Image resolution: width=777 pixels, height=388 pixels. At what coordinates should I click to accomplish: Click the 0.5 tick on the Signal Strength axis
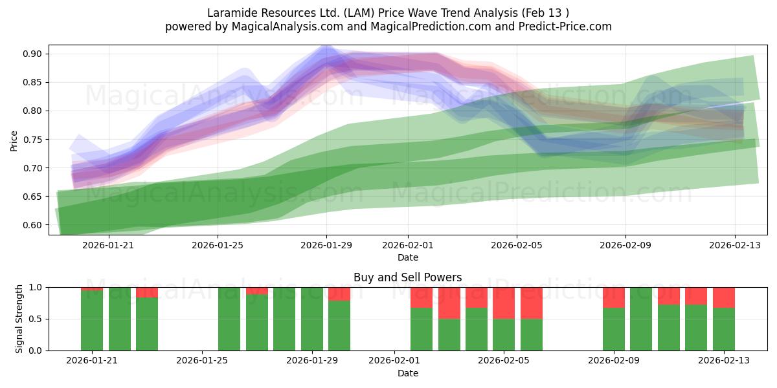[36, 319]
